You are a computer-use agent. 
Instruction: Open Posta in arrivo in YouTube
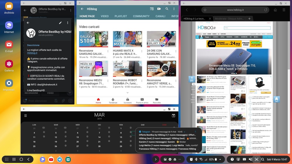click(142, 101)
